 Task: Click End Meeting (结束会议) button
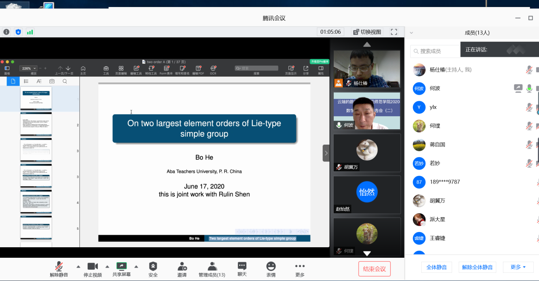(x=374, y=269)
